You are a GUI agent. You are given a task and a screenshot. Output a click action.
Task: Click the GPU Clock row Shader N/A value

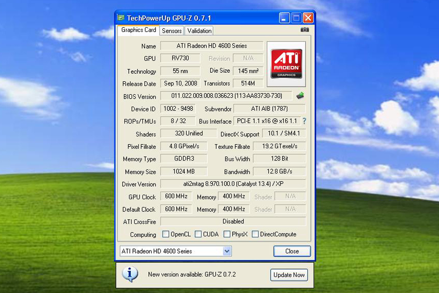click(x=290, y=196)
